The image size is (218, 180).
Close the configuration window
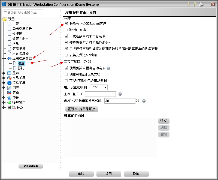pyautogui.click(x=213, y=4)
